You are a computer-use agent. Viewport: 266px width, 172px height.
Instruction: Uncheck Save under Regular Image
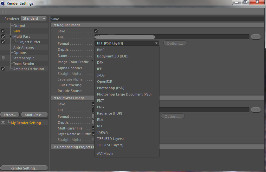[x=96, y=31]
